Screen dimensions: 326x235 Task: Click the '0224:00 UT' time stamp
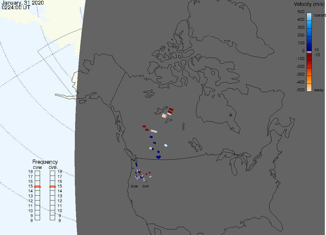tap(16, 7)
